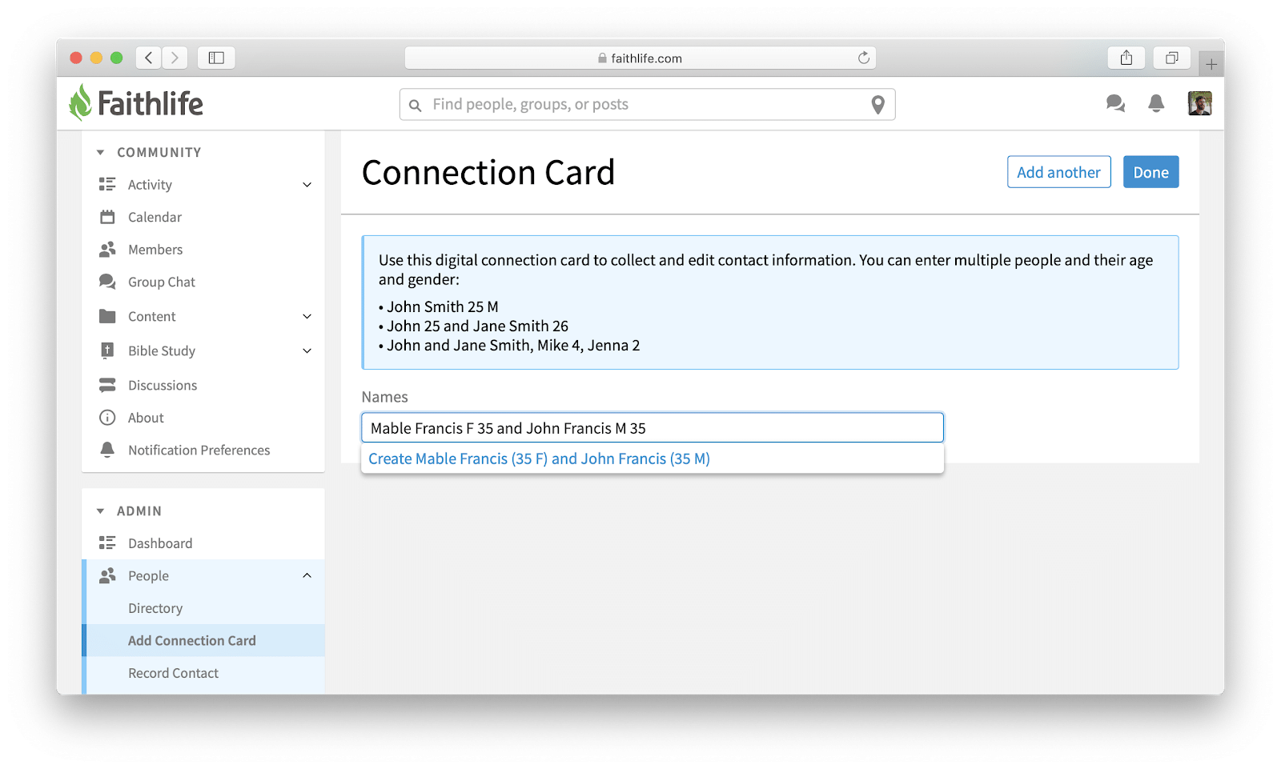
Task: Expand the Activity chevron
Action: pos(307,185)
